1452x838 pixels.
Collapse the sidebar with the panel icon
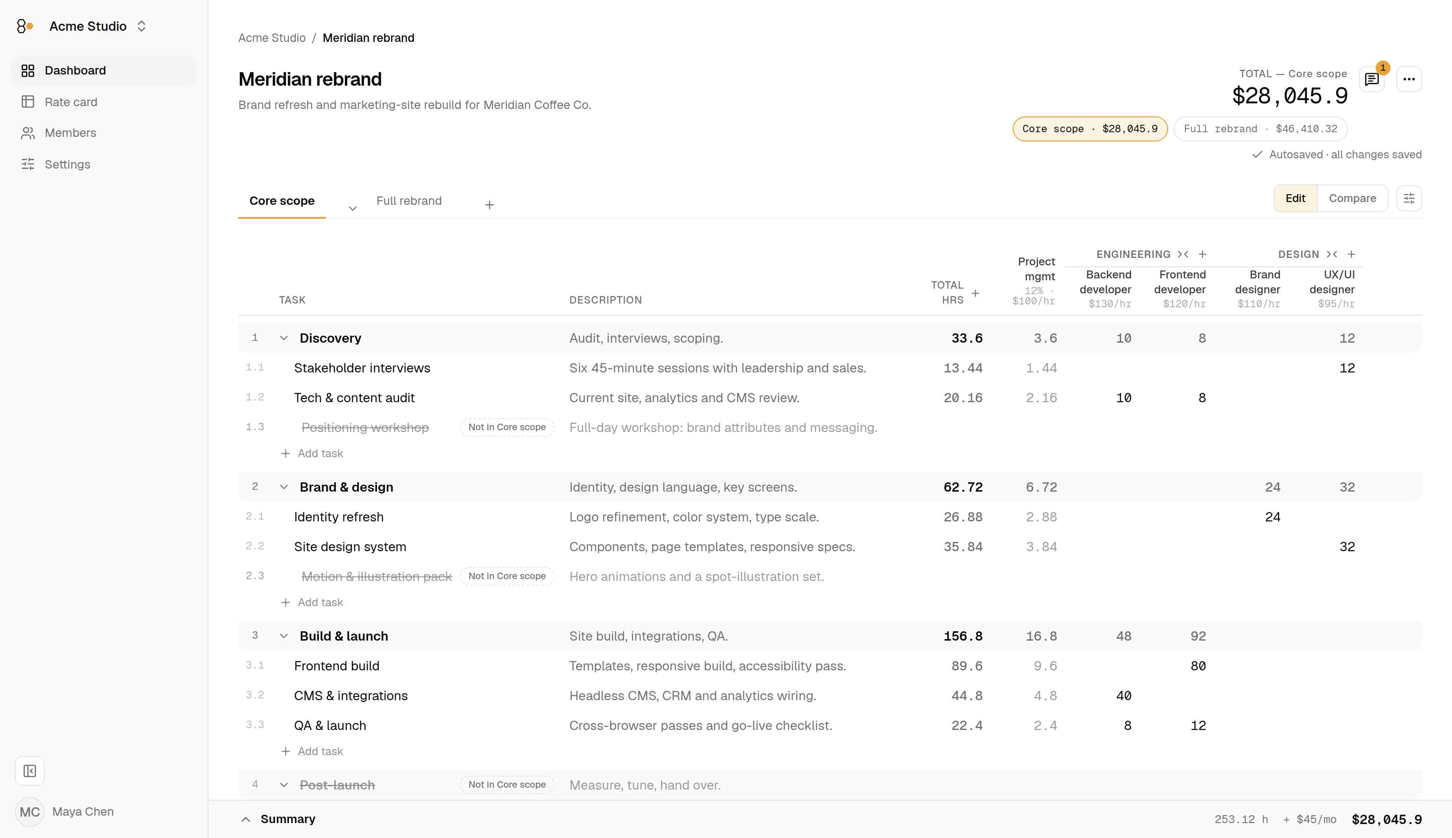click(x=30, y=770)
